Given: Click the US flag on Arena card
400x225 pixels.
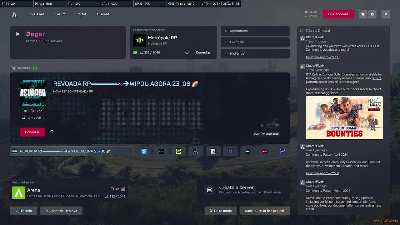Looking at the screenshot, I should [123, 189].
